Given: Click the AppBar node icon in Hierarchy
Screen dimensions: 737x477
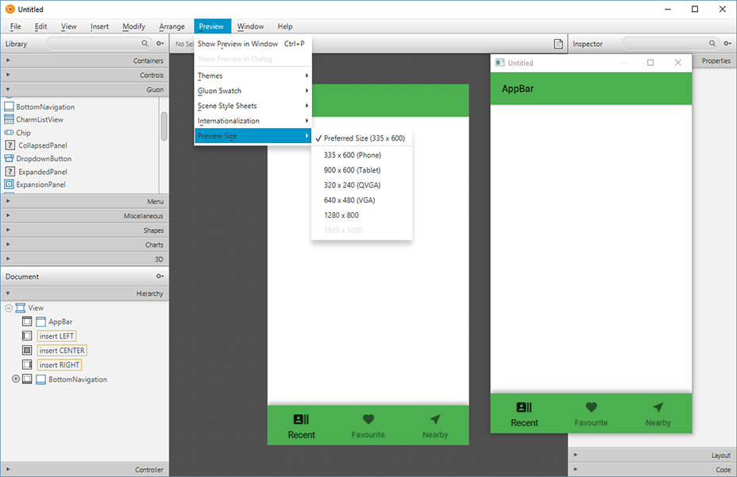Looking at the screenshot, I should click(41, 322).
